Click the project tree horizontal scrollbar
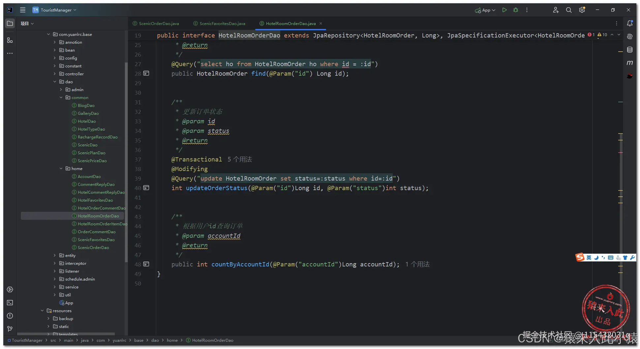 tap(66, 334)
